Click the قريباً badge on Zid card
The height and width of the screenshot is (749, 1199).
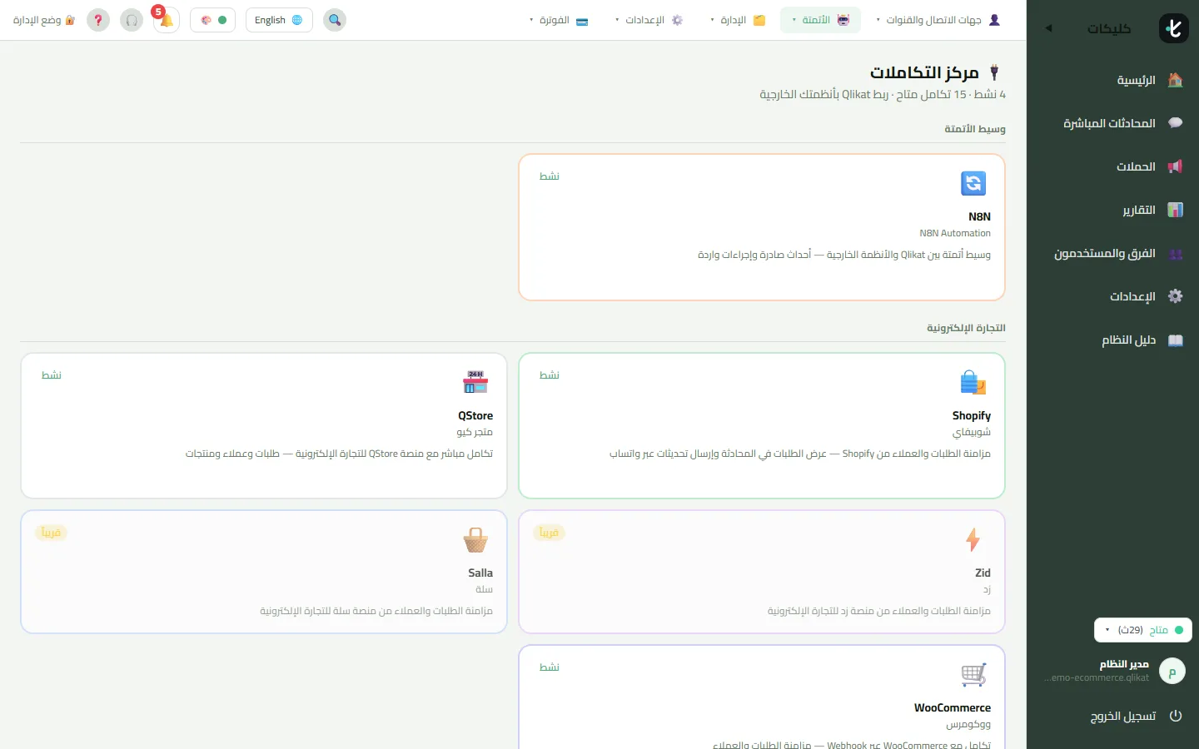click(x=549, y=533)
